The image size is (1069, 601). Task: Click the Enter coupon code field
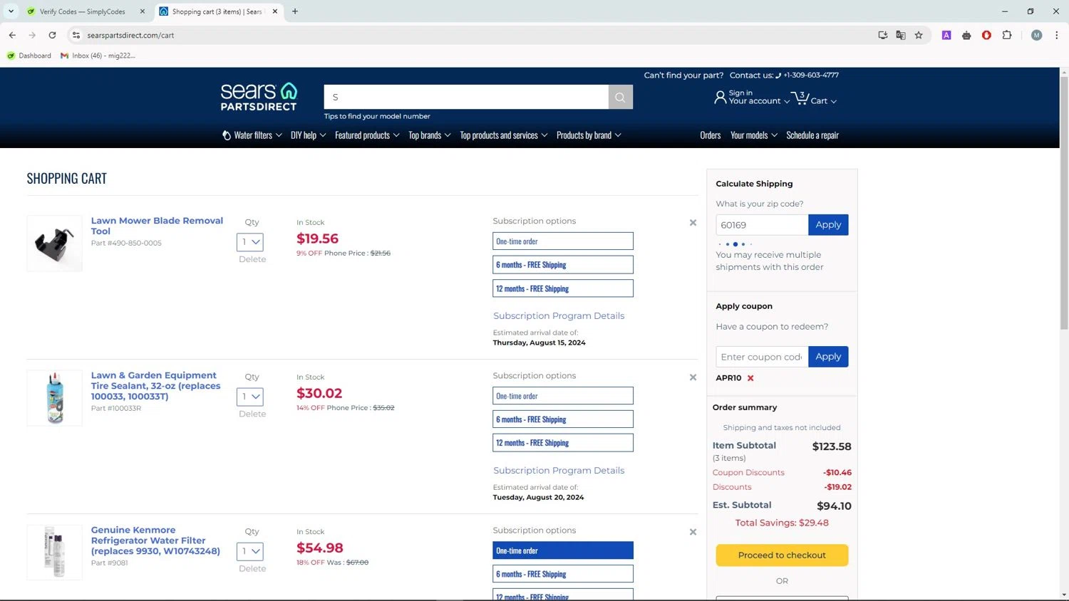point(762,357)
